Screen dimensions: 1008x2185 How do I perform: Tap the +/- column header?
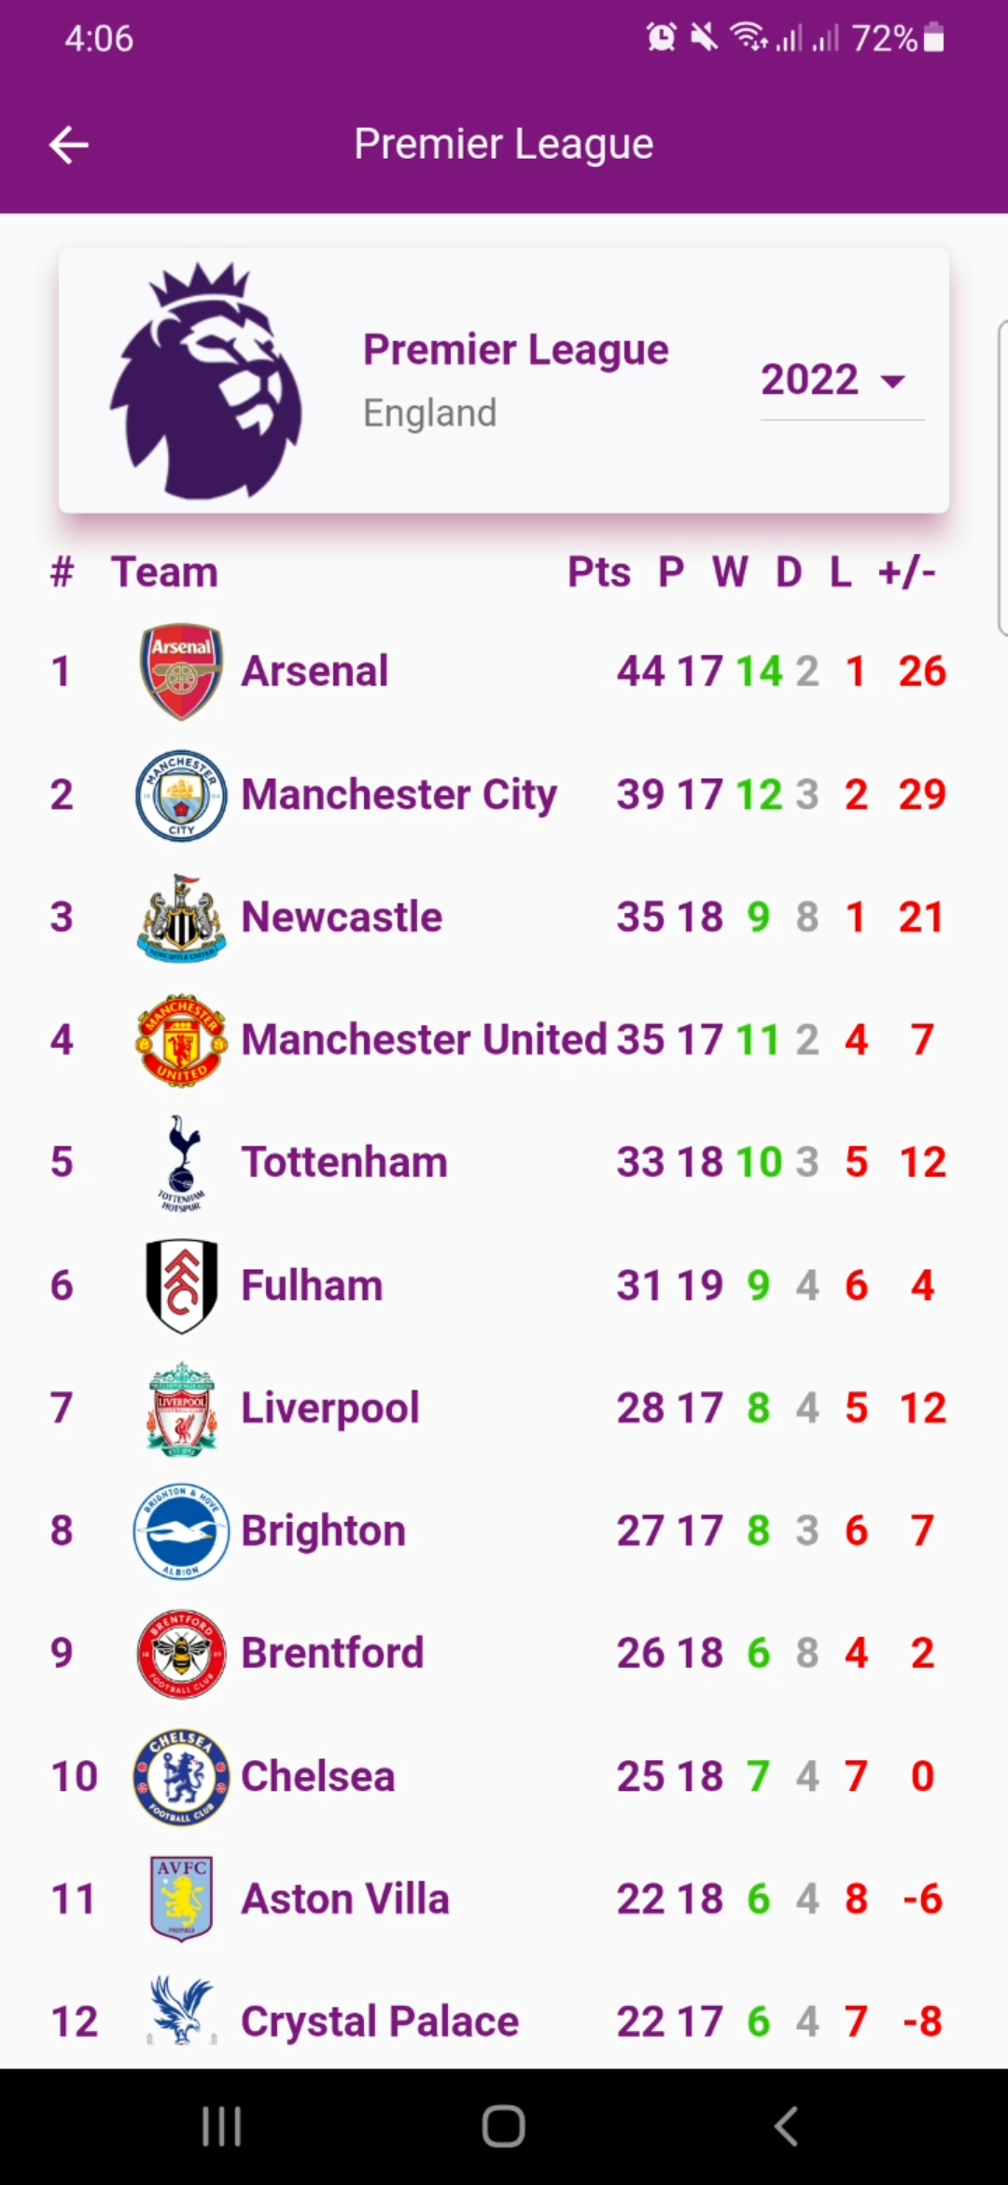click(x=906, y=572)
